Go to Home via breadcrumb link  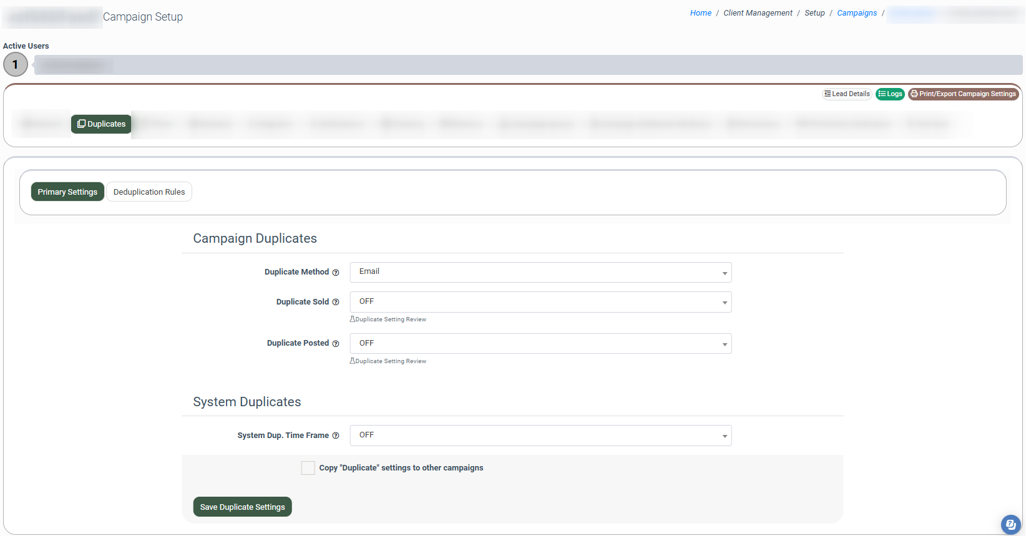point(700,13)
